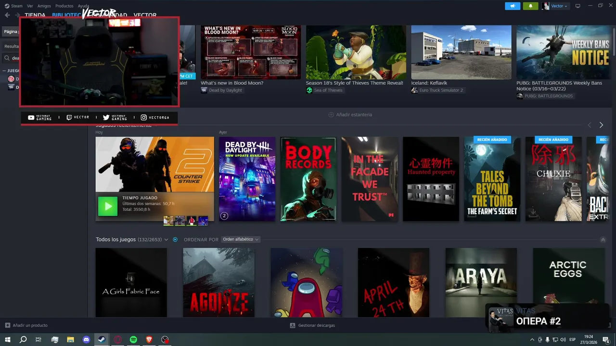The image size is (616, 346).
Task: Open In the Facade We Trust cover
Action: tap(370, 179)
